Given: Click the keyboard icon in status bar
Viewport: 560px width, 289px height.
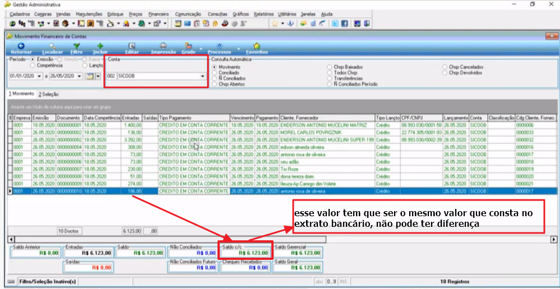Looking at the screenshot, I should (x=11, y=282).
